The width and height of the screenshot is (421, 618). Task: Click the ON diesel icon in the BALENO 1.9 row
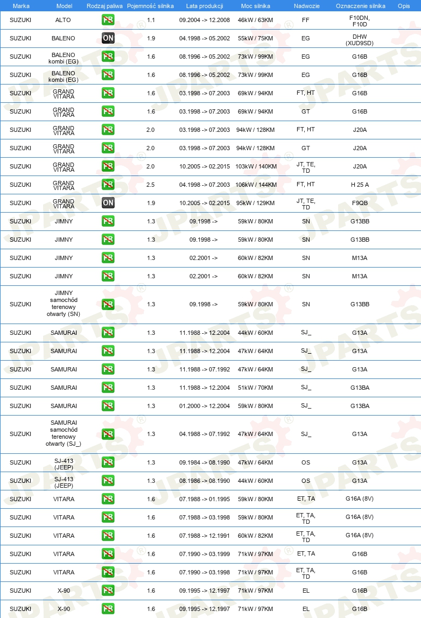click(108, 38)
